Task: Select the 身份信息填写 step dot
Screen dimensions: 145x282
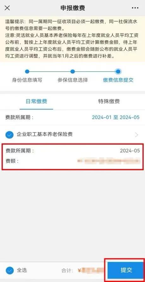Action: [27, 72]
